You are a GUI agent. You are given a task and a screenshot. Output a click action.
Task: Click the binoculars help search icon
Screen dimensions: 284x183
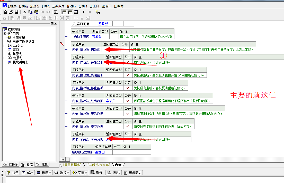click(x=98, y=12)
